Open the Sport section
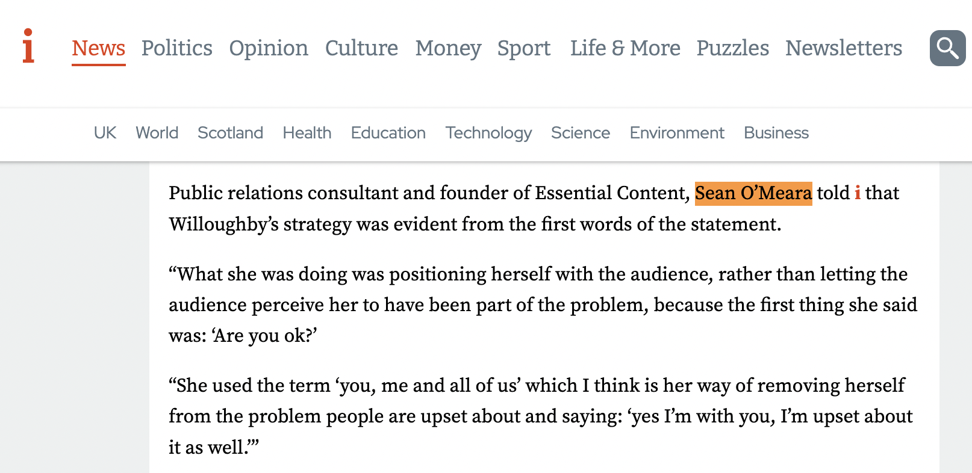 pyautogui.click(x=524, y=48)
